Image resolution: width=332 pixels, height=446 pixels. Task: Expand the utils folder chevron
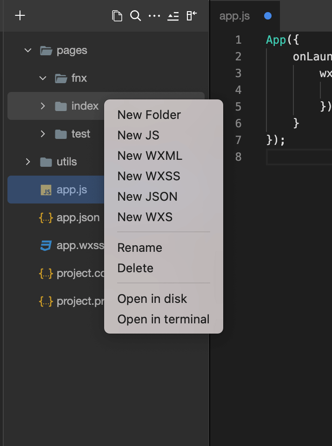[x=28, y=162]
